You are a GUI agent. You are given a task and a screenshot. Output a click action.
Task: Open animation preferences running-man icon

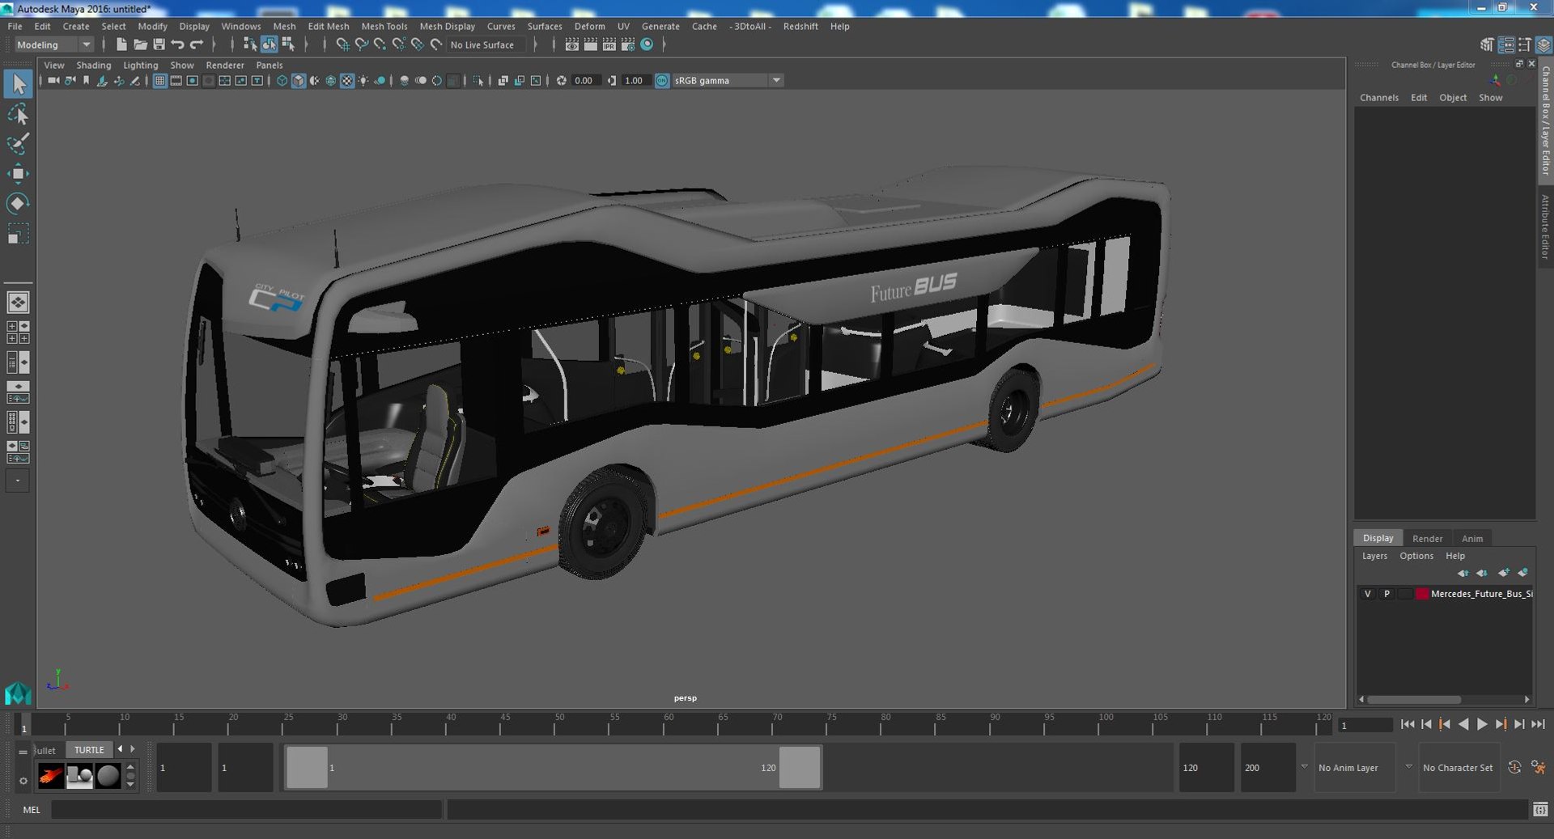(x=1538, y=767)
